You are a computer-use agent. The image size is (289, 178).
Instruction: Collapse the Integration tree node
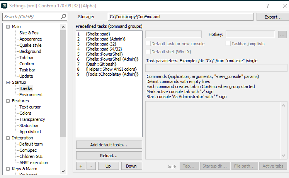pyautogui.click(x=8, y=138)
